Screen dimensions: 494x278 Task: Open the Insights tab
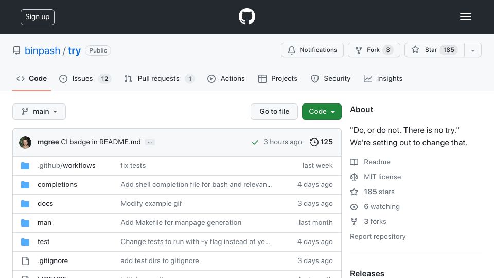coord(383,78)
